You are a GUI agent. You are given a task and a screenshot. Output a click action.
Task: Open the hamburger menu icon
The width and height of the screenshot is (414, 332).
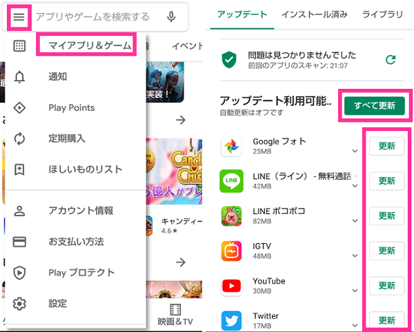coord(19,17)
